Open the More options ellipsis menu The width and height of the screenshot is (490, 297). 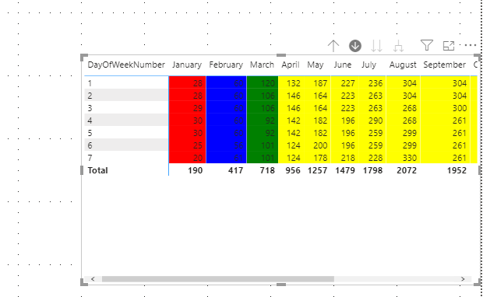click(x=470, y=45)
